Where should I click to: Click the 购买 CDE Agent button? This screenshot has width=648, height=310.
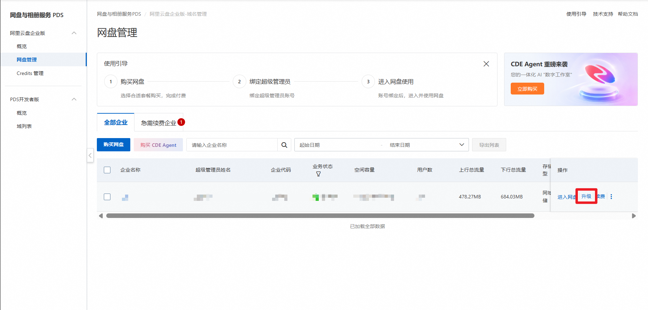(158, 145)
